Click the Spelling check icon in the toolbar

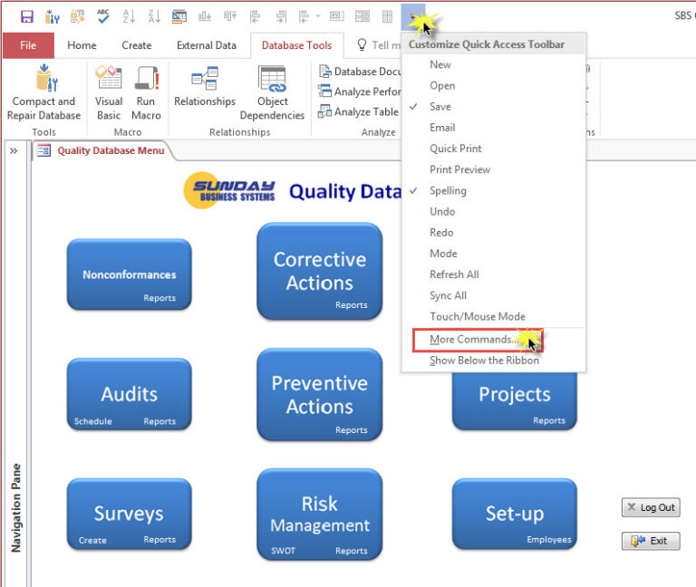[x=102, y=16]
